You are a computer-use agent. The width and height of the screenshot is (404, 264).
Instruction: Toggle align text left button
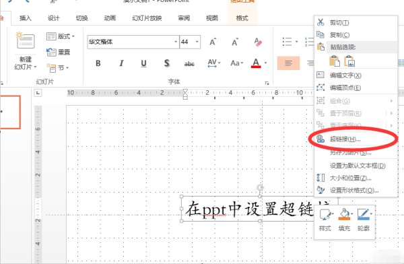click(x=289, y=63)
